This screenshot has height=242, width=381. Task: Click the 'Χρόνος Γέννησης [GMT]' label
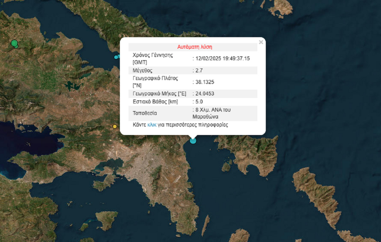pyautogui.click(x=152, y=58)
